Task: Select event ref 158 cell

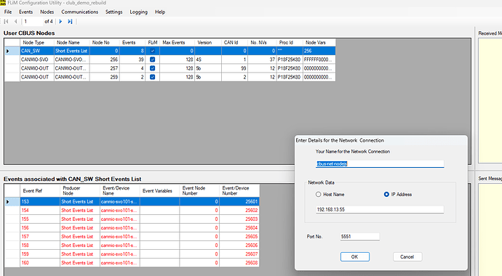Action: point(40,245)
